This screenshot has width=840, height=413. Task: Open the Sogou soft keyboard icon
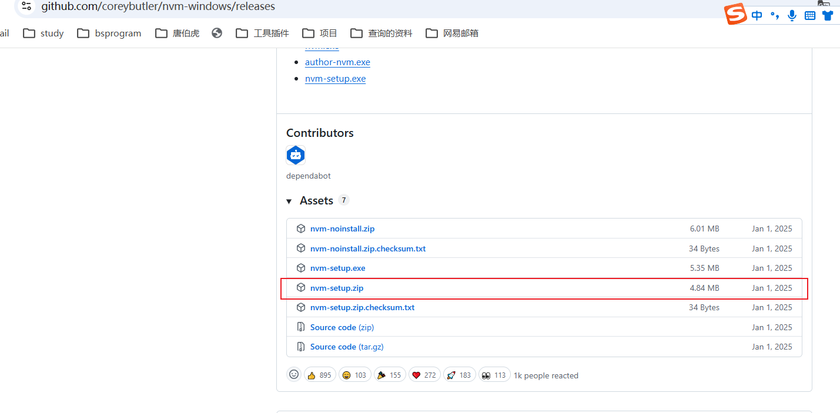[x=810, y=16]
